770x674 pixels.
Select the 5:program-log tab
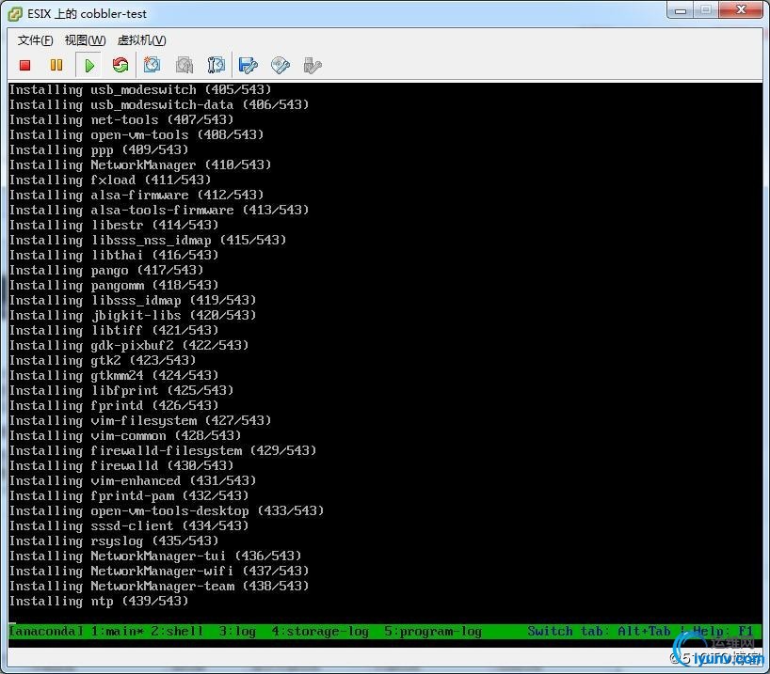(x=433, y=631)
